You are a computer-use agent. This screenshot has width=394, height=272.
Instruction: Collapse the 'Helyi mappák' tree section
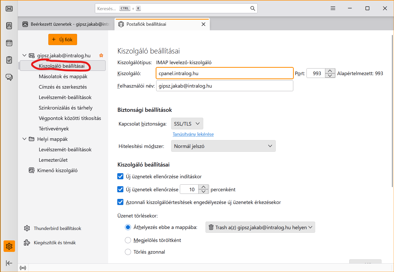24,139
